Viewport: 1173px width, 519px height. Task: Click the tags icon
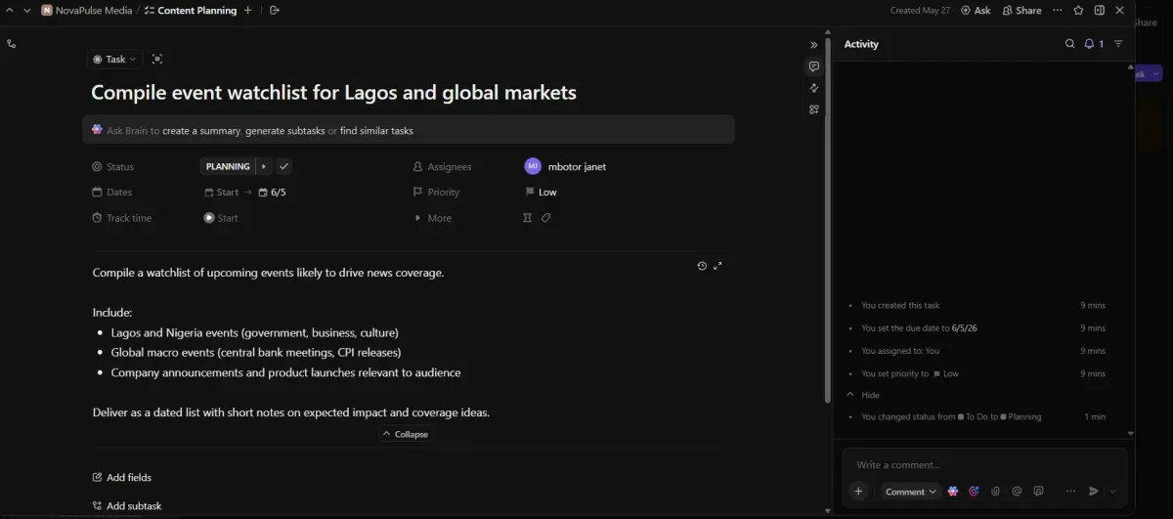click(546, 218)
